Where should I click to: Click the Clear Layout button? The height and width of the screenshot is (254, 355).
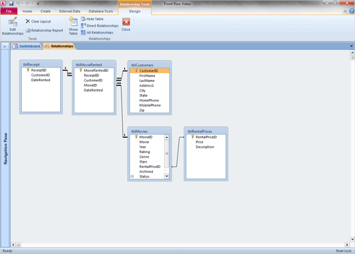click(x=38, y=21)
